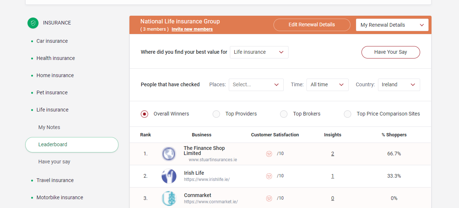The width and height of the screenshot is (459, 208).
Task: Click the Cornmarket logo
Action: (x=169, y=198)
